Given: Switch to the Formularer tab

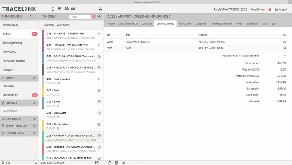Looking at the screenshot, I should pos(185,23).
